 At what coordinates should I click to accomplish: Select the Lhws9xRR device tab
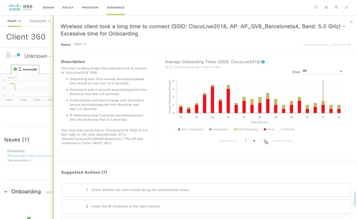click(x=25, y=69)
